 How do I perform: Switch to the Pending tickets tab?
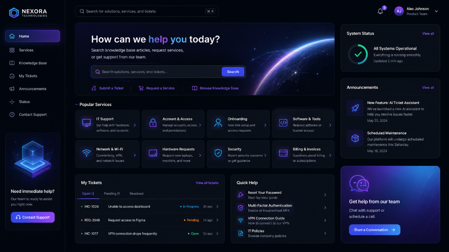click(112, 193)
